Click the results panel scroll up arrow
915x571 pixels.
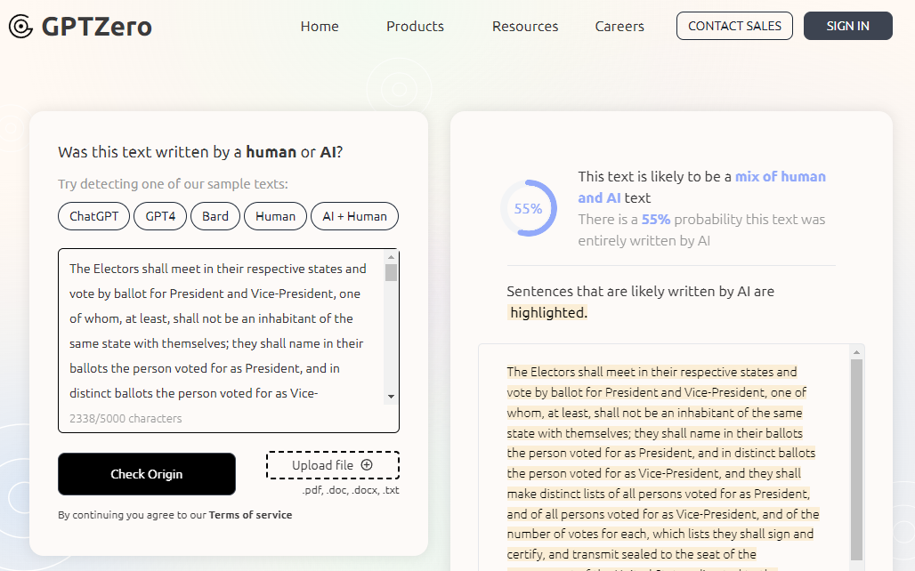(x=856, y=352)
